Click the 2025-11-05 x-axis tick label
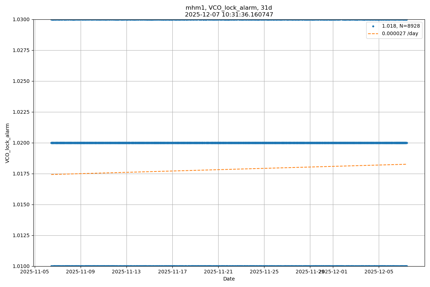 tap(35, 272)
